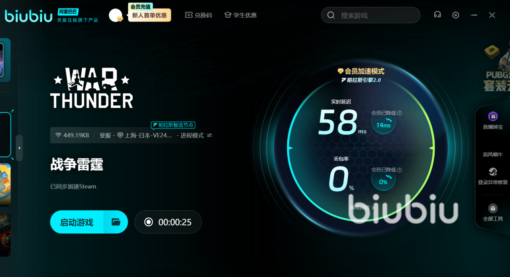510x277 pixels.
Task: Click the help icon beside latency 会员已降低
Action: point(400,113)
